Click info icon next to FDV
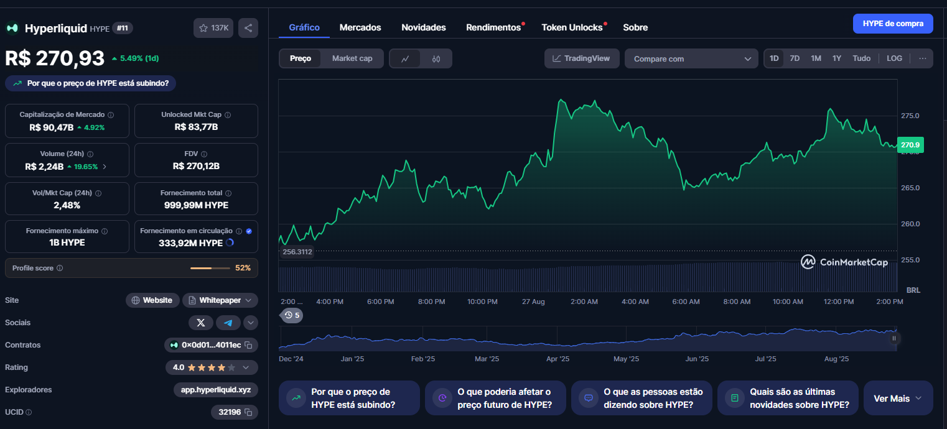Screen dimensions: 947x429 click(x=204, y=154)
